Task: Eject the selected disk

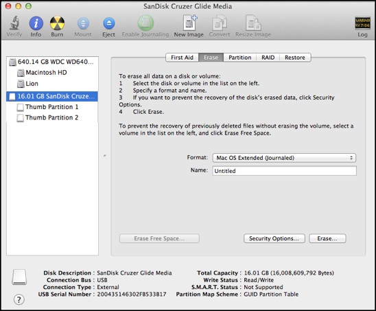Action: pos(109,23)
